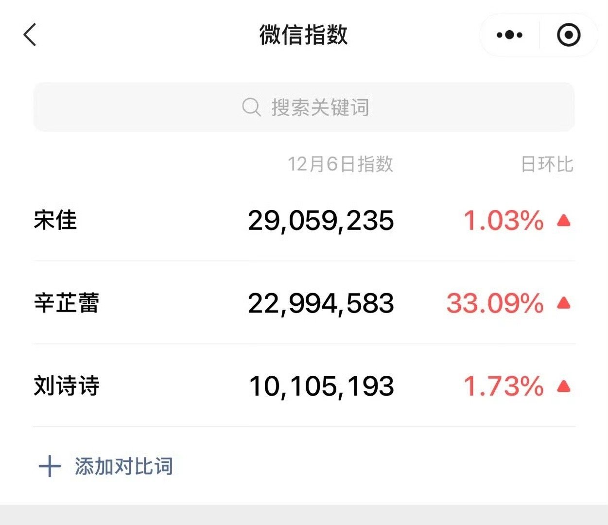The image size is (608, 525).
Task: Tap the 12月6日指数 column header
Action: 340,164
